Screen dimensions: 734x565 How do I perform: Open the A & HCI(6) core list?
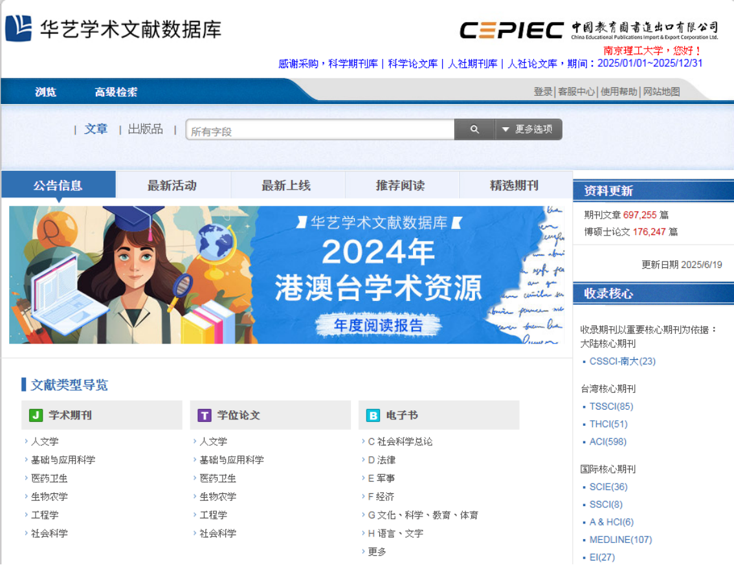612,522
